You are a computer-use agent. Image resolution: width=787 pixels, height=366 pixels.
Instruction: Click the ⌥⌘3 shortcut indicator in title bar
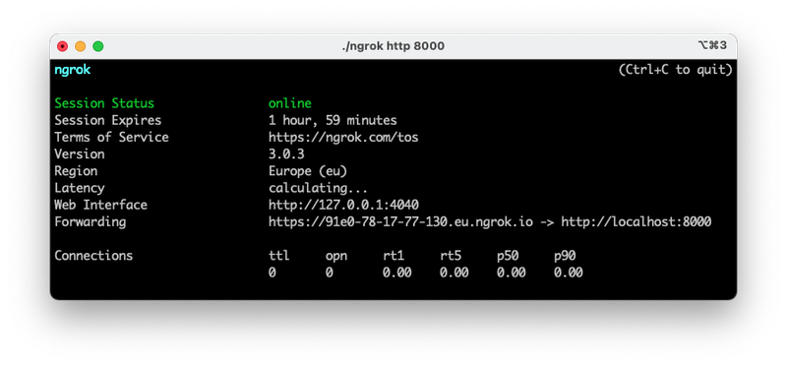click(x=711, y=45)
